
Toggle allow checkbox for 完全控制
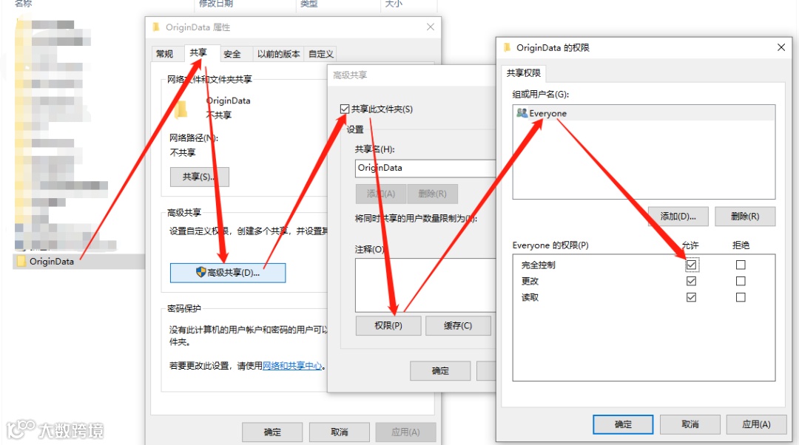click(691, 265)
